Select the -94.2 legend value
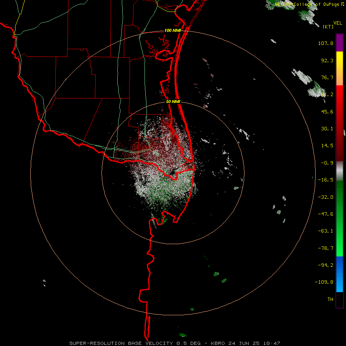The image size is (346, 346). coord(326,265)
